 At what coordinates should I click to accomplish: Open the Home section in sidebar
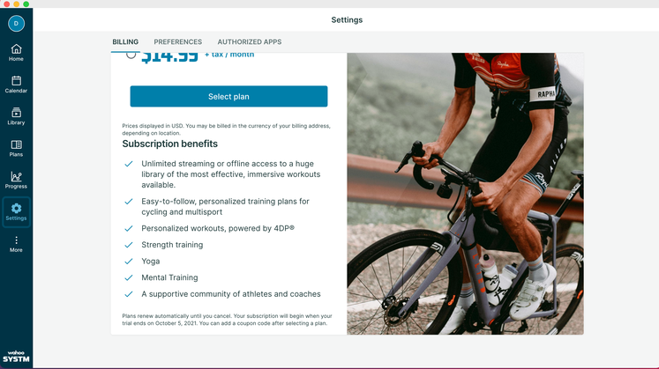[16, 53]
